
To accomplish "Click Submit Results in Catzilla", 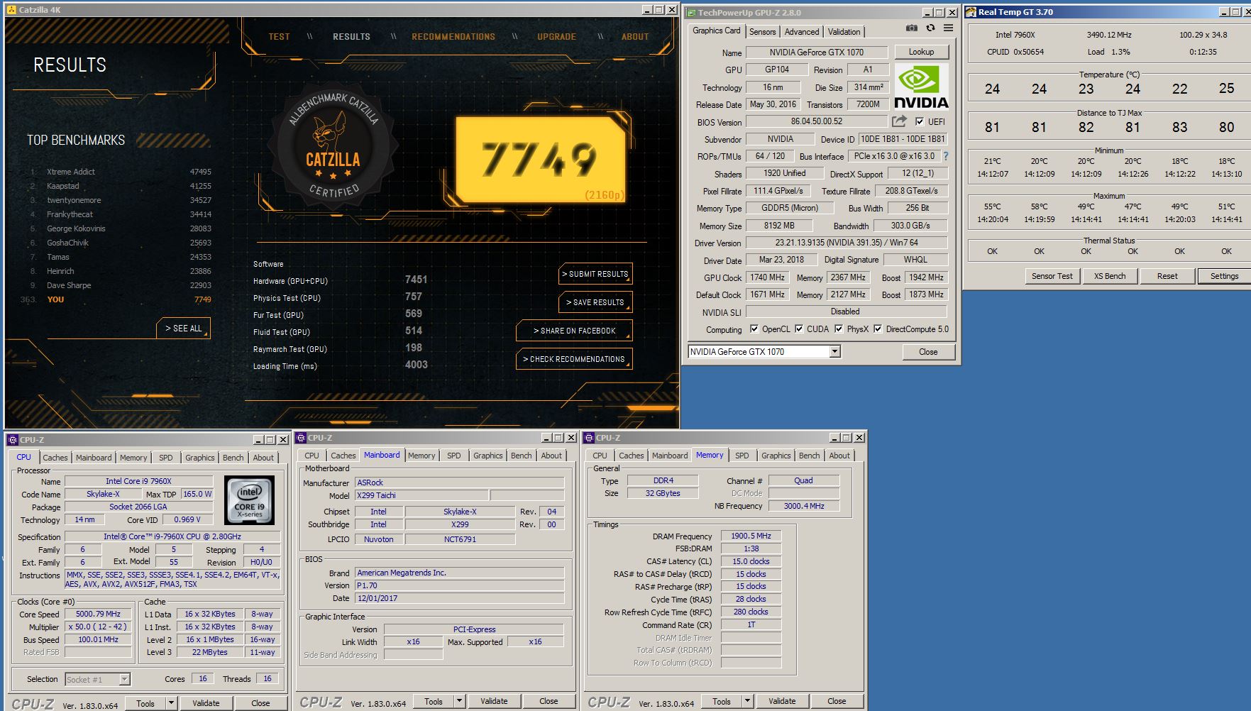I will tap(595, 274).
